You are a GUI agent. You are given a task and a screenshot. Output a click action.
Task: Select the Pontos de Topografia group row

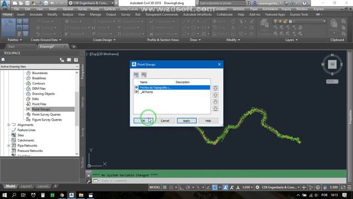click(x=172, y=87)
